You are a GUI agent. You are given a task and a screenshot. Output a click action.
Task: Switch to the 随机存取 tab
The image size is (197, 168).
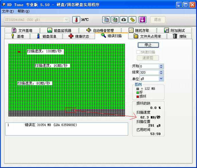click(x=139, y=30)
